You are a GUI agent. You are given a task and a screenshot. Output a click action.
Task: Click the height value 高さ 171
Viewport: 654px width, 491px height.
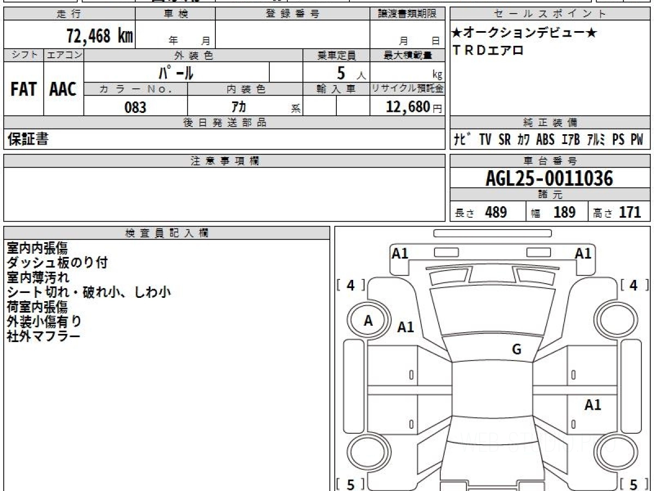point(617,212)
